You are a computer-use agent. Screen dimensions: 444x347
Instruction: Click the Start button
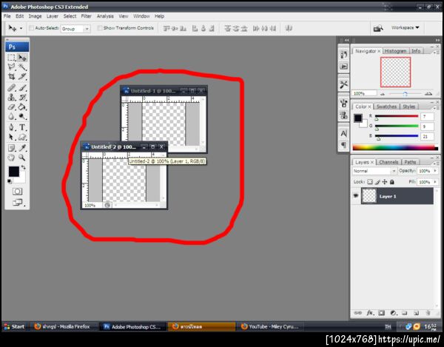(x=15, y=326)
